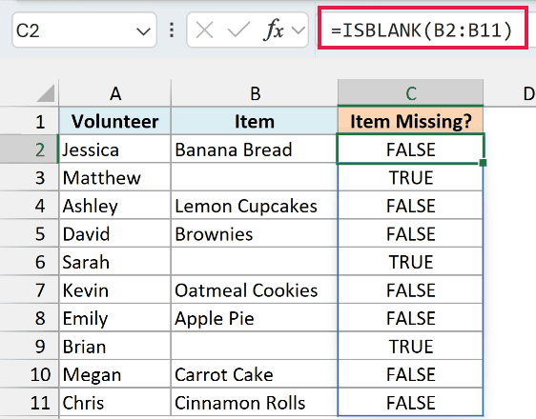Screen dimensions: 536x419
Task: Click the Cancel (X) formula icon
Action: coord(204,30)
